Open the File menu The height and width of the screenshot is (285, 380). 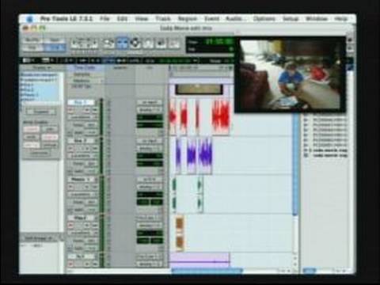[x=104, y=19]
